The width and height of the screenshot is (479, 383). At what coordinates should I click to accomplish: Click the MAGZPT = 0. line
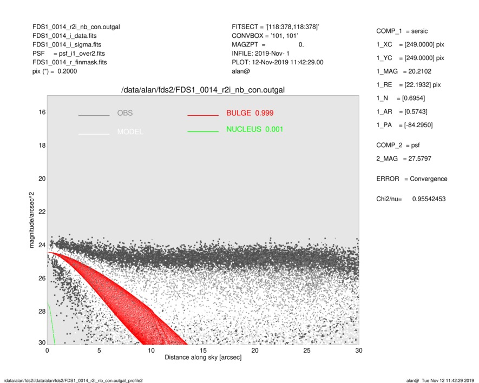click(267, 44)
